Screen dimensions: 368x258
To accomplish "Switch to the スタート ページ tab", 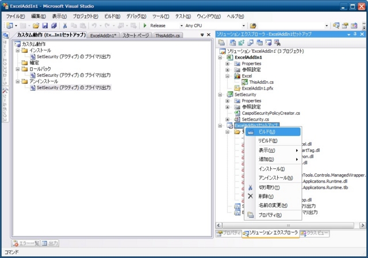I will coord(136,36).
